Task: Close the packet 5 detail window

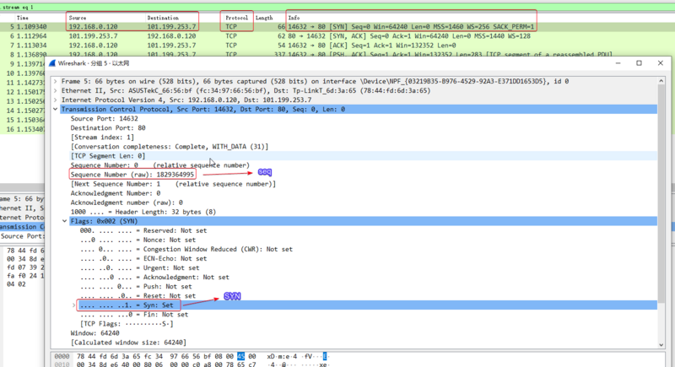Action: (x=661, y=63)
